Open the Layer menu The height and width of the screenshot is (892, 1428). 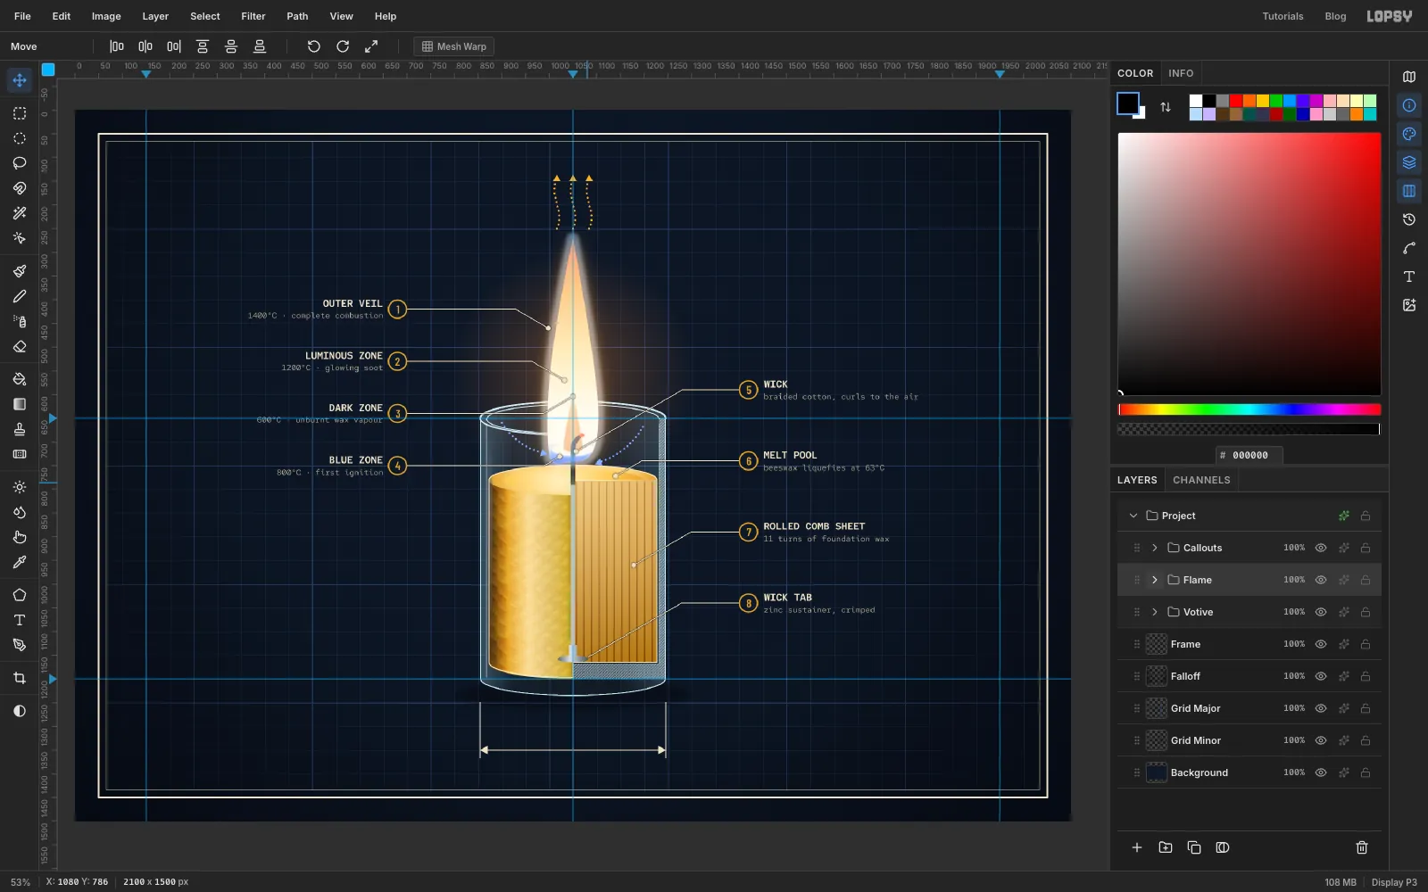point(155,16)
